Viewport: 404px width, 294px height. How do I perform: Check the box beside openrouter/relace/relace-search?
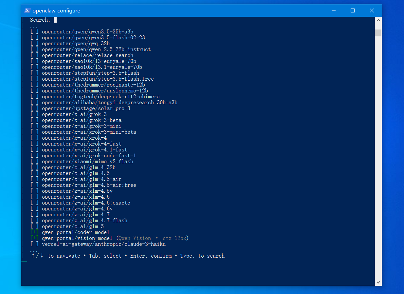(34, 55)
